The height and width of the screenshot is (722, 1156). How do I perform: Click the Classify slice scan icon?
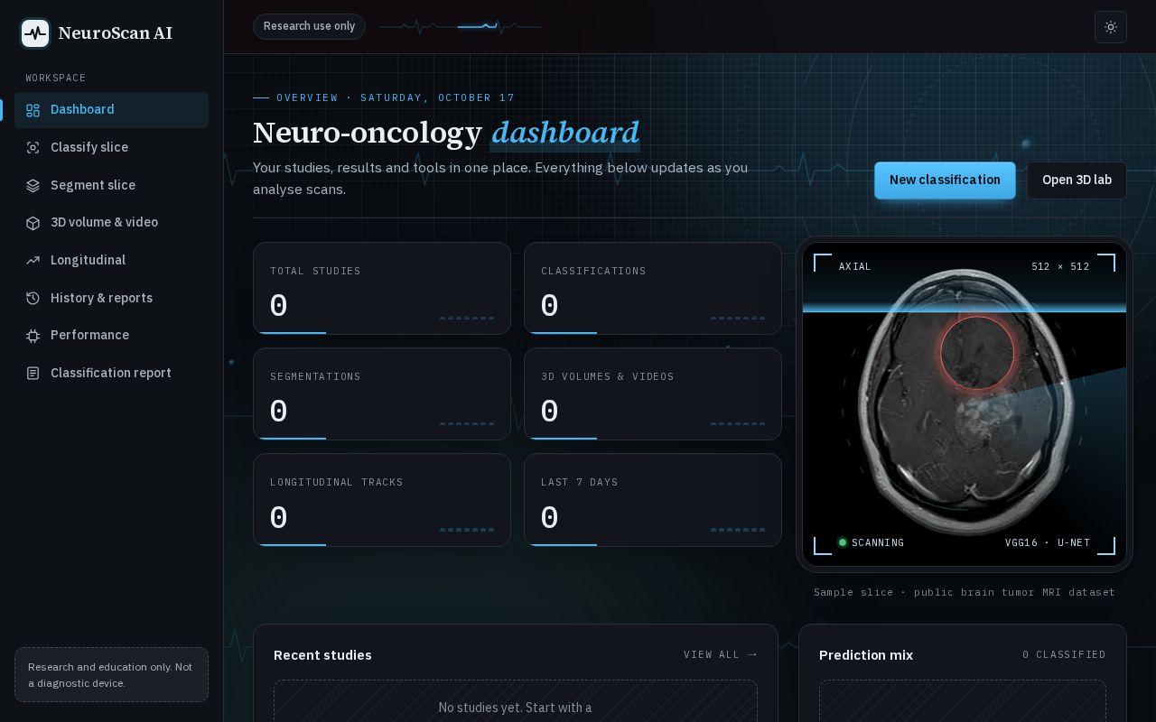click(33, 148)
